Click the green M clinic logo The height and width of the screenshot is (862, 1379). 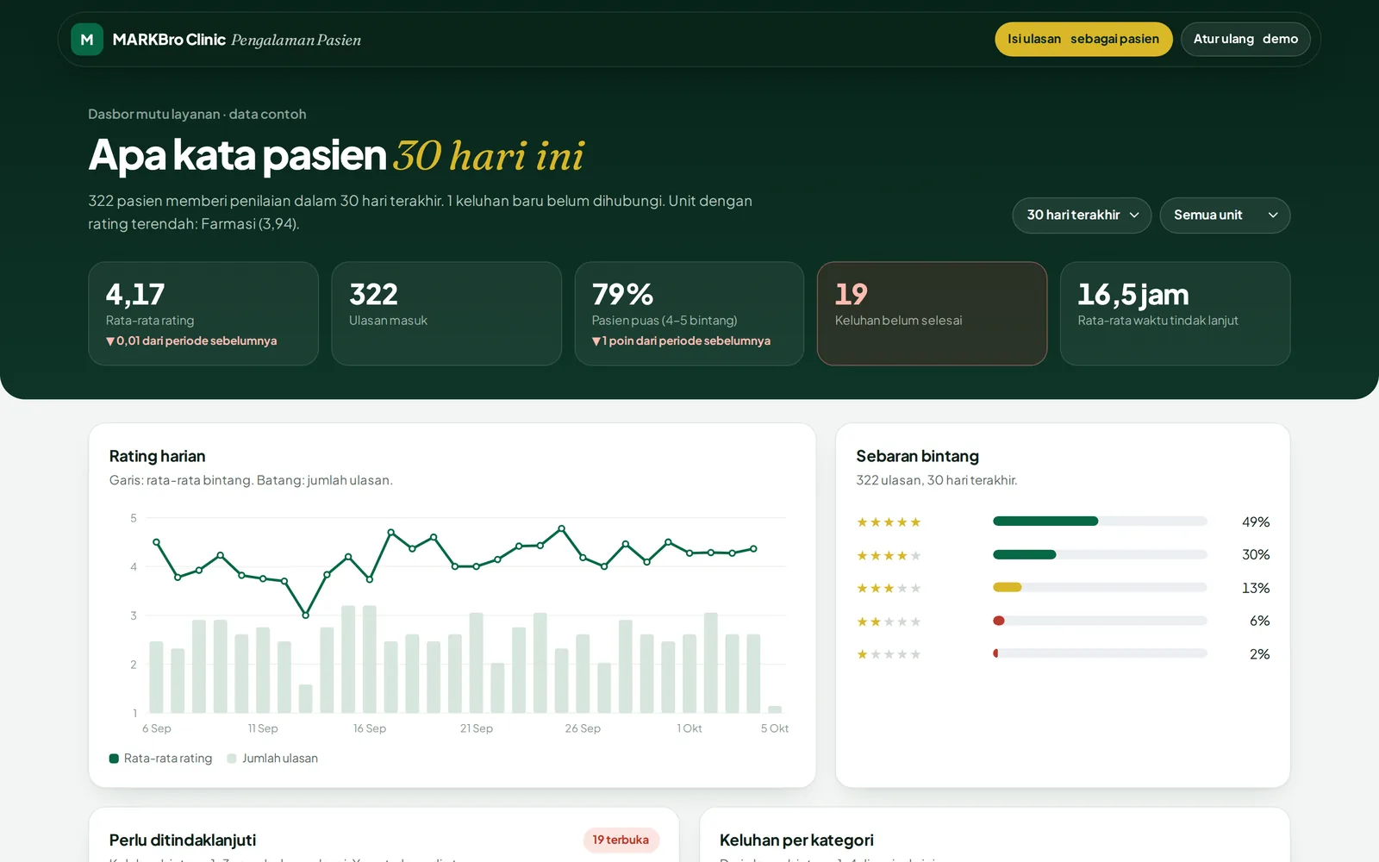[87, 40]
